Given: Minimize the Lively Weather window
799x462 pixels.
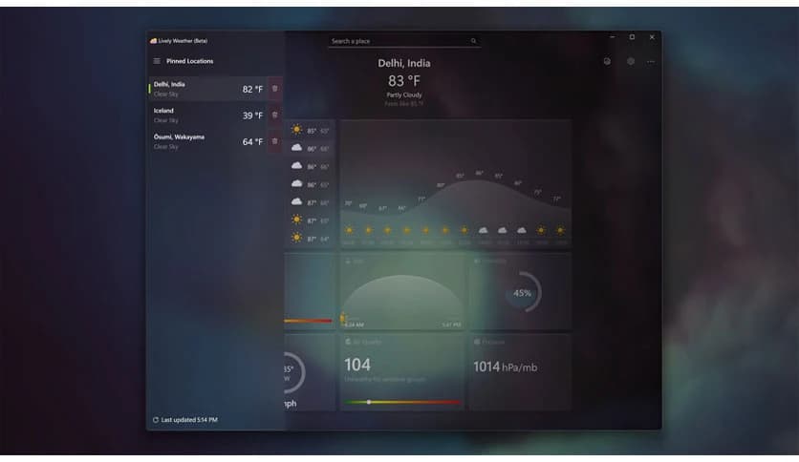Looking at the screenshot, I should pyautogui.click(x=613, y=37).
